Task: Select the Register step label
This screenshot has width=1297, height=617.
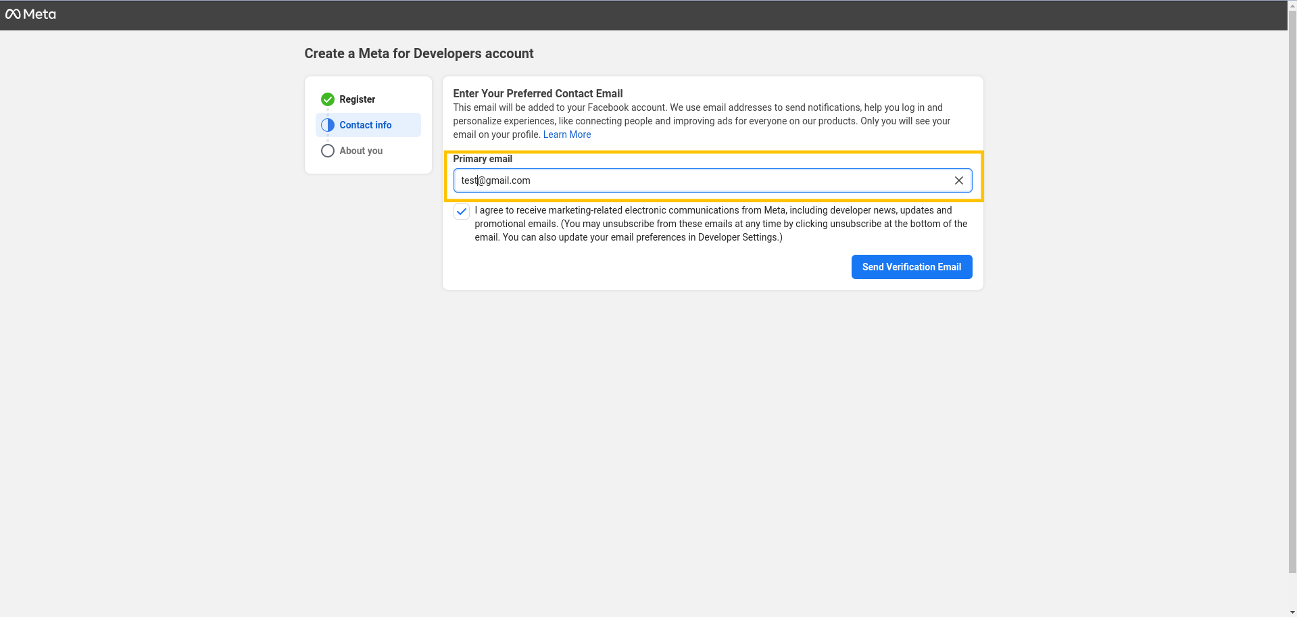Action: point(357,99)
